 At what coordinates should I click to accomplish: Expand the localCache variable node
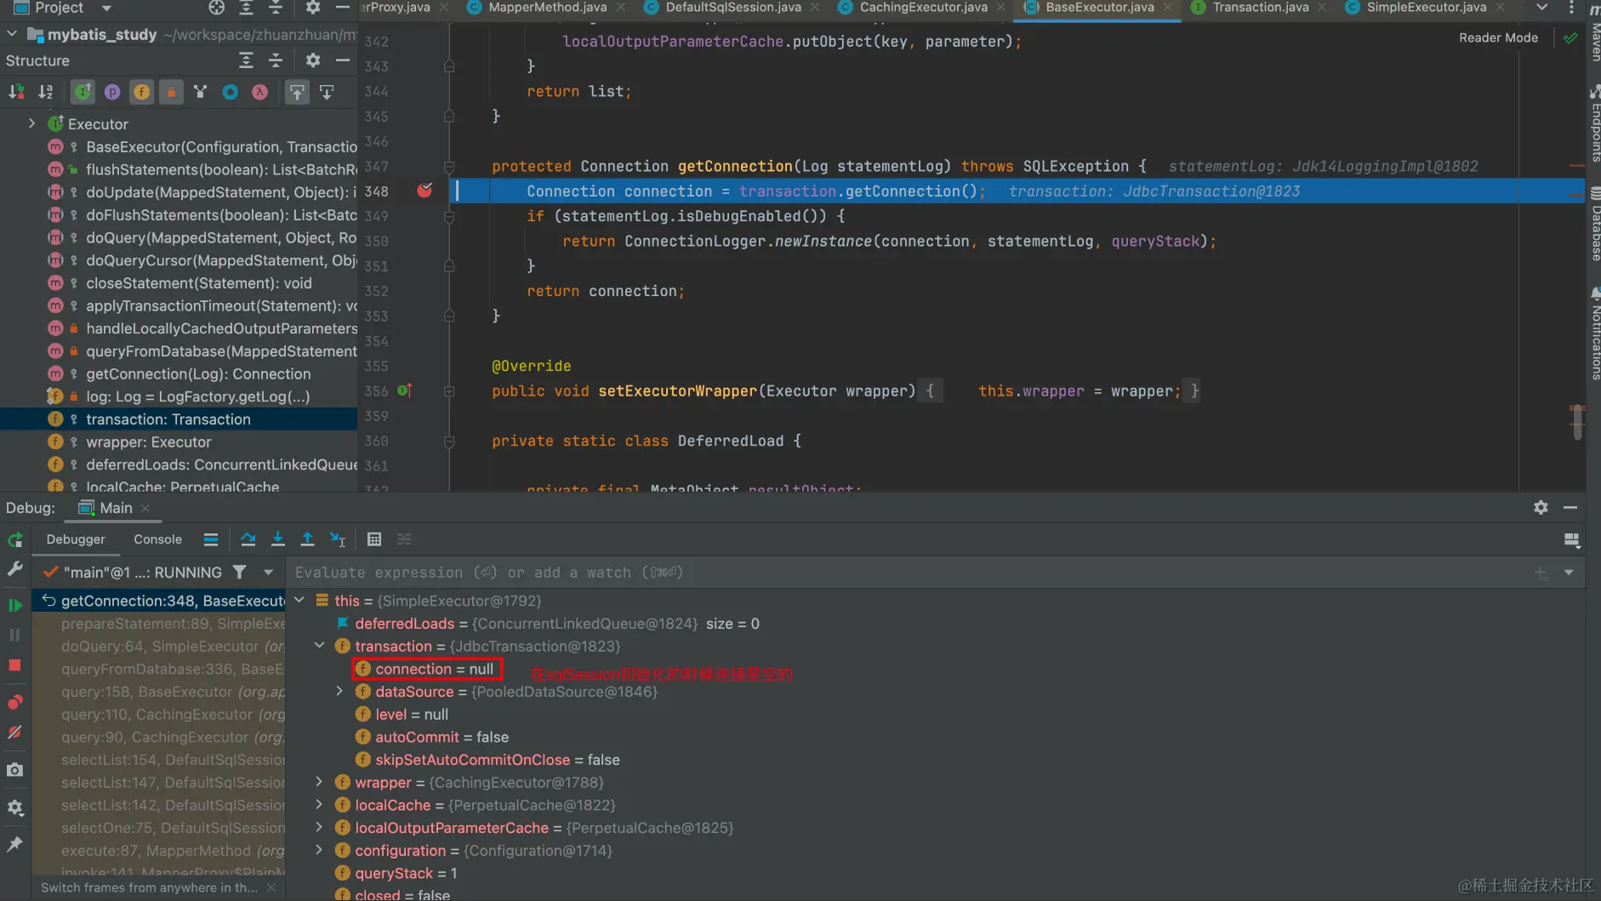(x=319, y=805)
